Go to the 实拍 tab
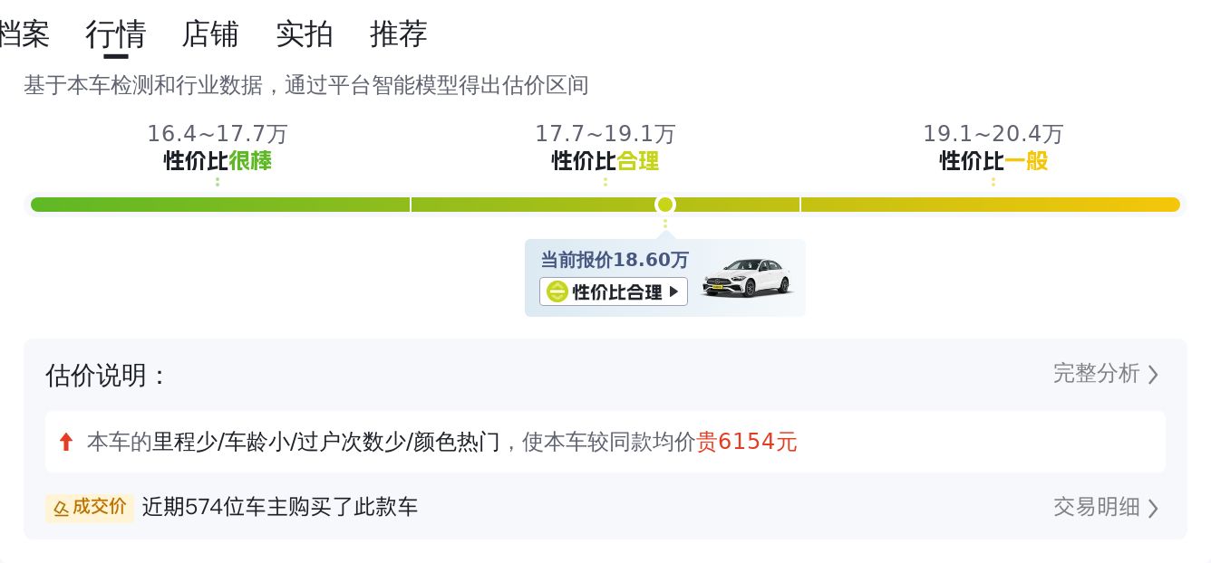 (x=305, y=34)
